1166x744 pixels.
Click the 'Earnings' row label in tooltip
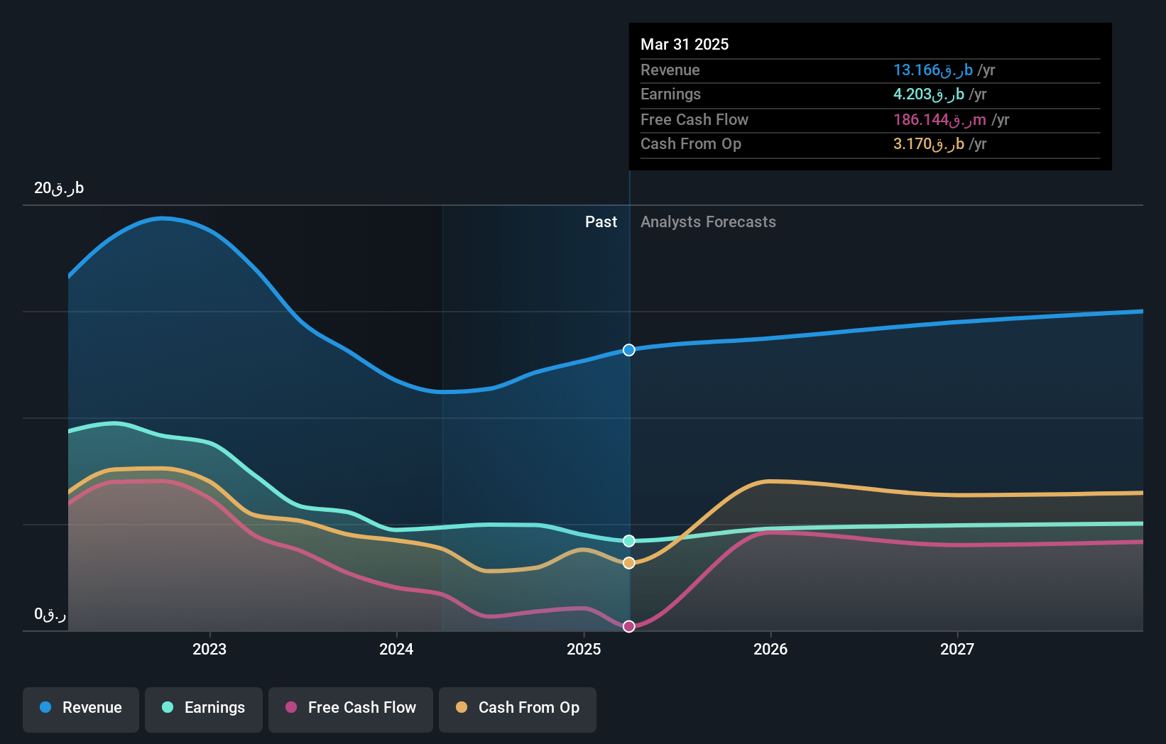tap(670, 94)
